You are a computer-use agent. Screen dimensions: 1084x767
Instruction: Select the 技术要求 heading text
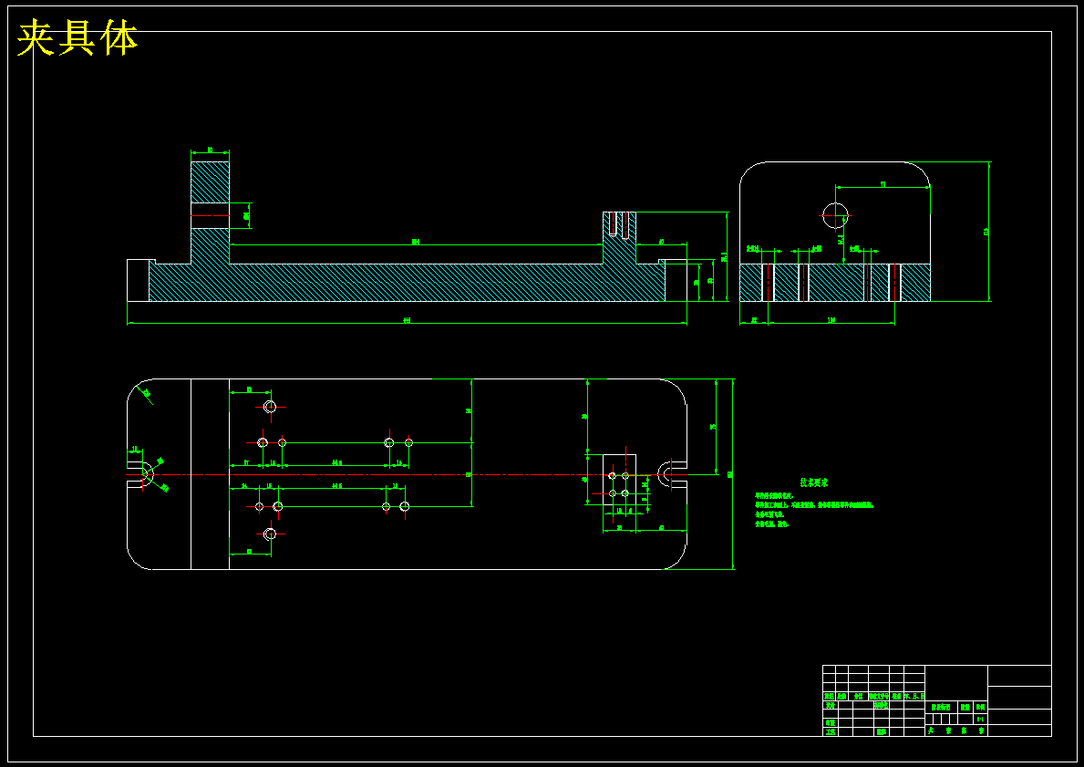[x=814, y=482]
